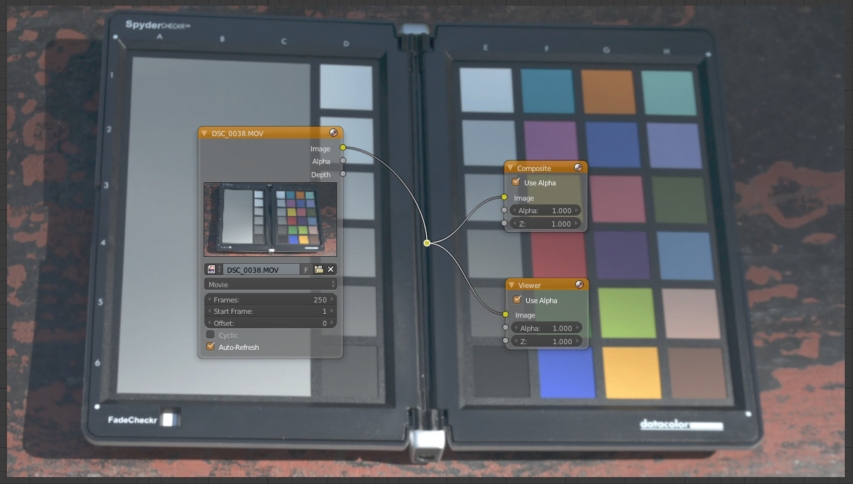Select the reroute node joining the noodles

click(x=427, y=243)
